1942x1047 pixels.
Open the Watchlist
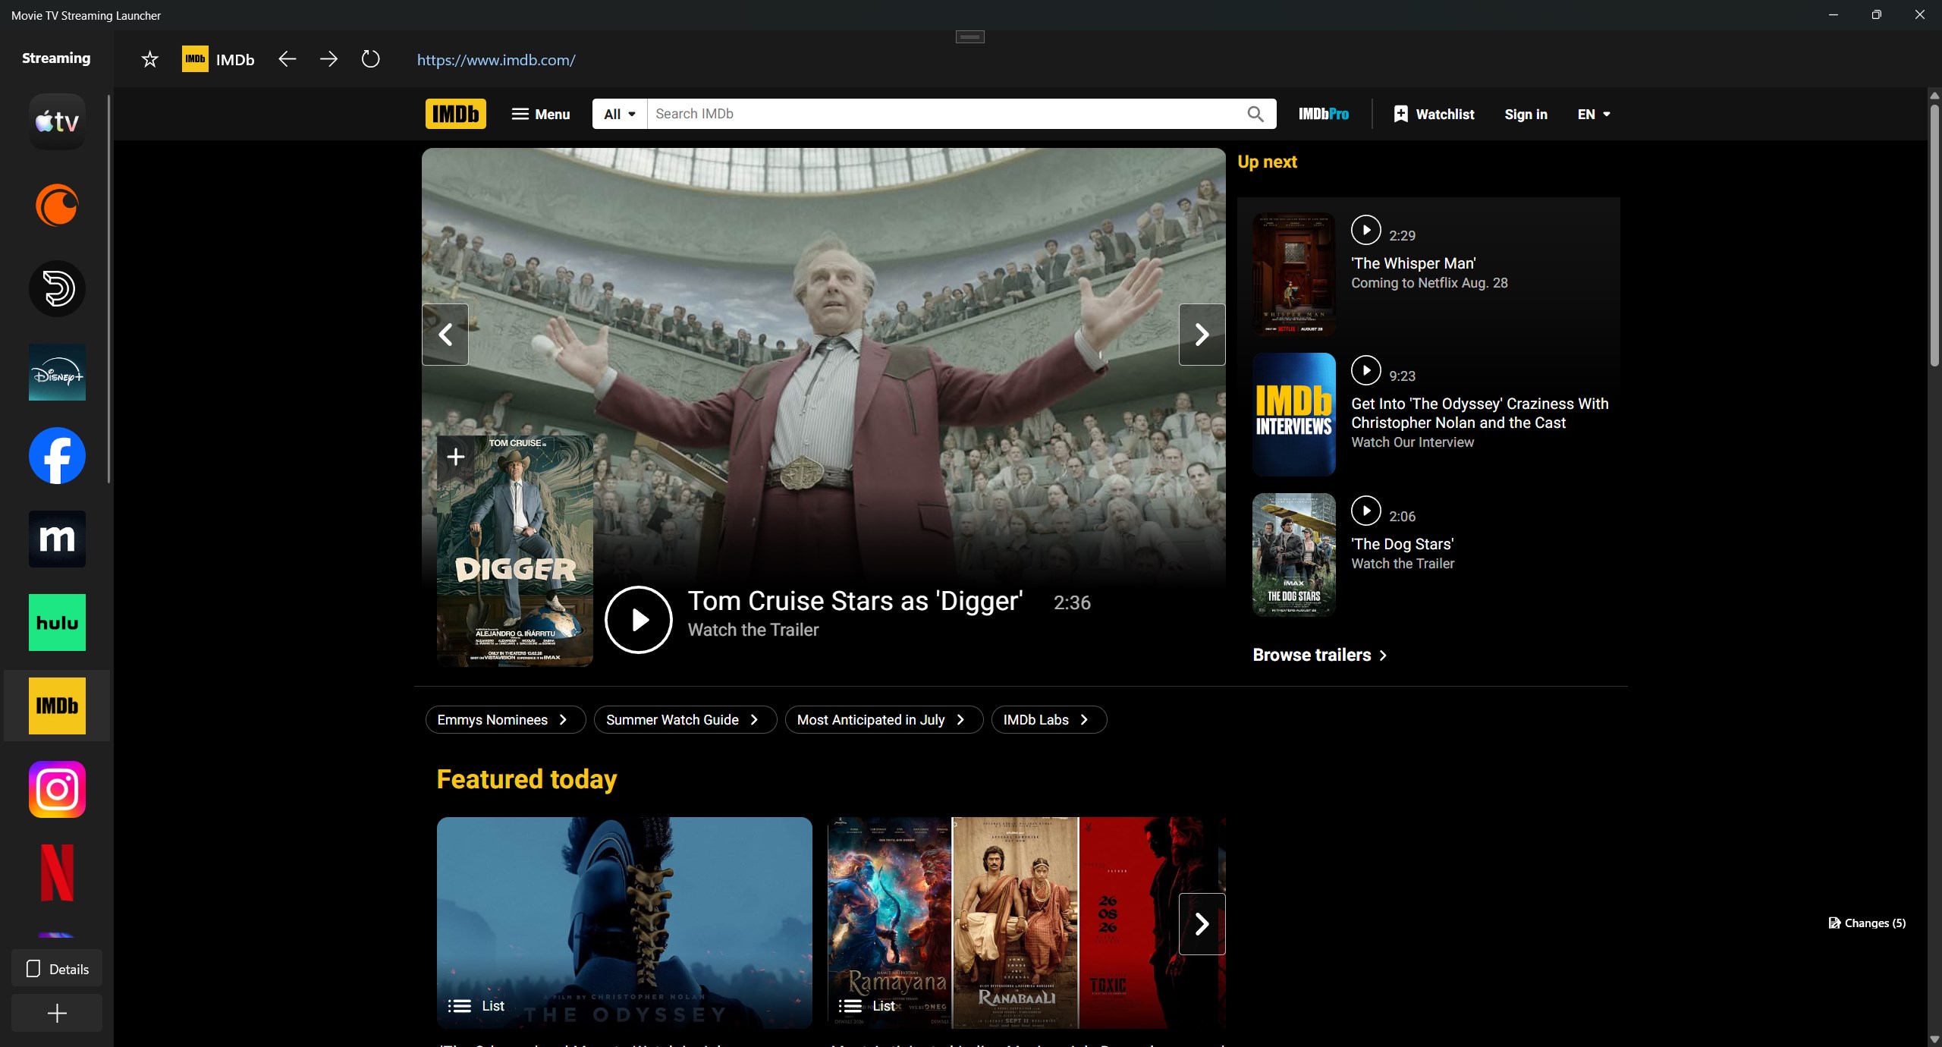[1434, 114]
